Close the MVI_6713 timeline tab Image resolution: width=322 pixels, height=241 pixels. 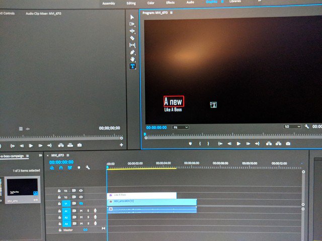click(x=48, y=156)
